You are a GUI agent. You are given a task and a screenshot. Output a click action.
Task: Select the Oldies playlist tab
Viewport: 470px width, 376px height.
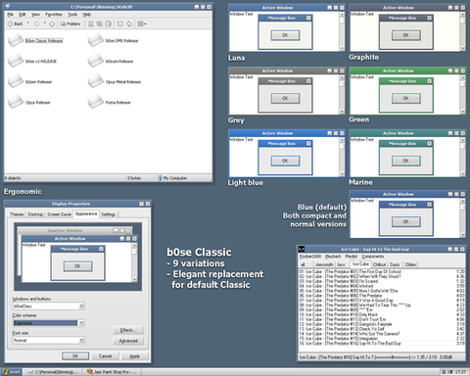point(410,264)
